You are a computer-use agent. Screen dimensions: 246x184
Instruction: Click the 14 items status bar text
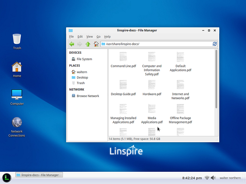pyautogui.click(x=134, y=139)
